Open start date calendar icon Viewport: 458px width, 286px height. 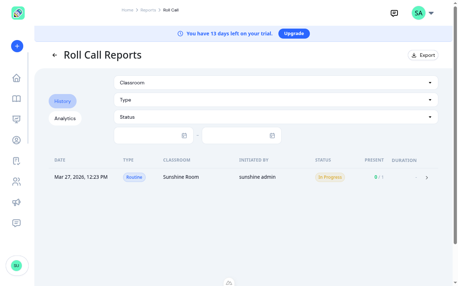(184, 135)
